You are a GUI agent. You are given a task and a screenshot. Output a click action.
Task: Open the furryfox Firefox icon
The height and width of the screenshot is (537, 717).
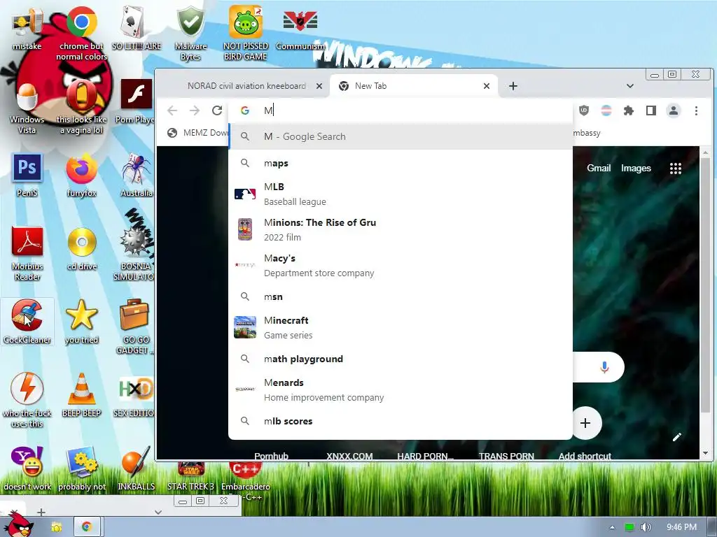tap(81, 176)
